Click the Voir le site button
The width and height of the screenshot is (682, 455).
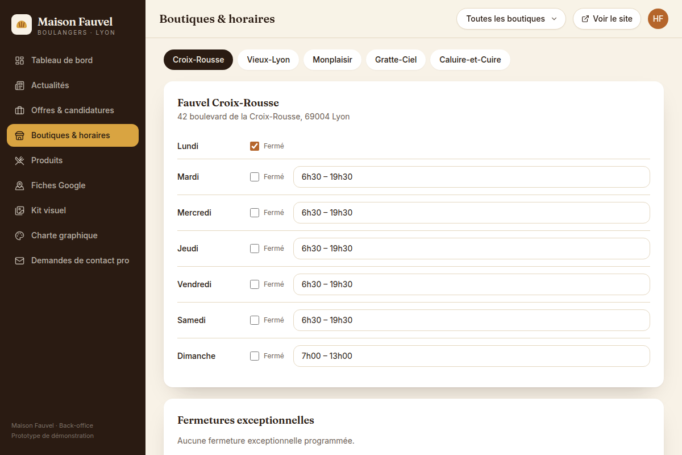607,19
